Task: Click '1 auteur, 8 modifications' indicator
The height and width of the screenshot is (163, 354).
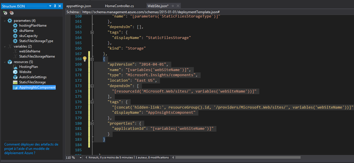Action: [x=152, y=158]
